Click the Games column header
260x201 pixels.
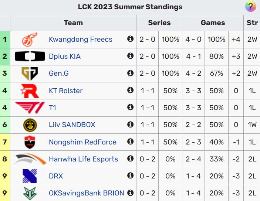tap(213, 23)
